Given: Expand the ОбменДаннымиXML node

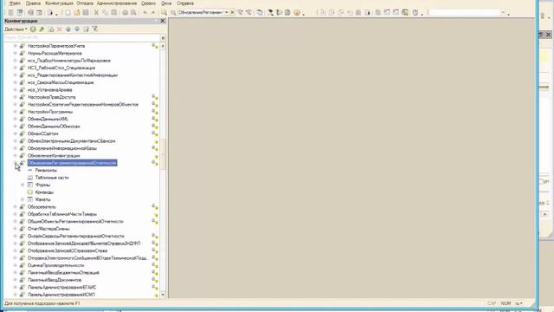Looking at the screenshot, I should (x=16, y=119).
